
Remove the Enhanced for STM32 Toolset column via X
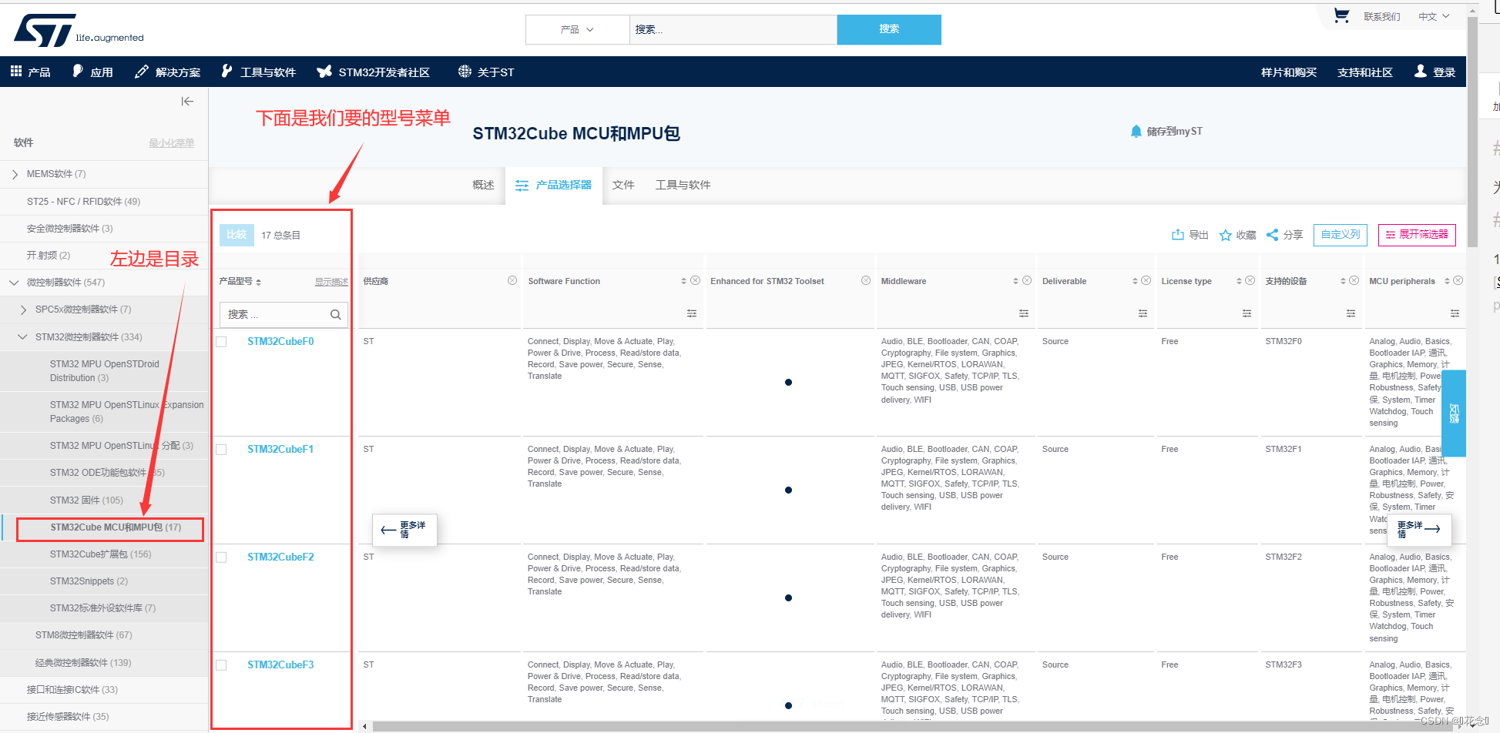point(866,280)
